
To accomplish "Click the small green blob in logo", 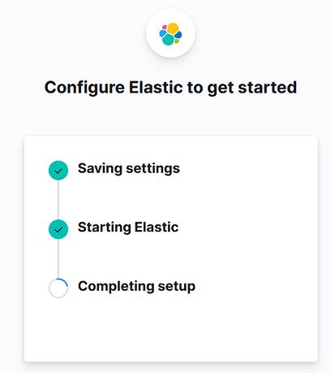I will [177, 41].
